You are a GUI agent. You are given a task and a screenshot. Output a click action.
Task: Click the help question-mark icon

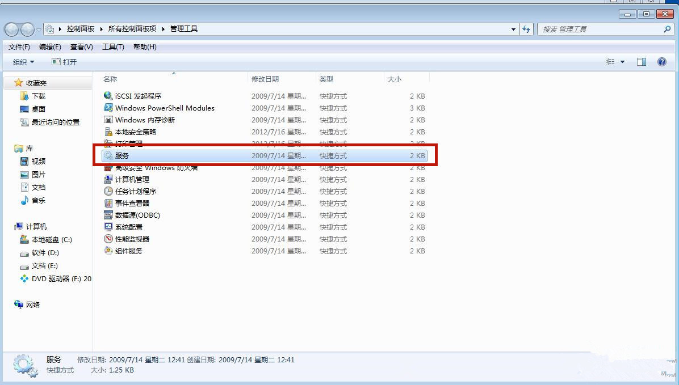pos(661,61)
